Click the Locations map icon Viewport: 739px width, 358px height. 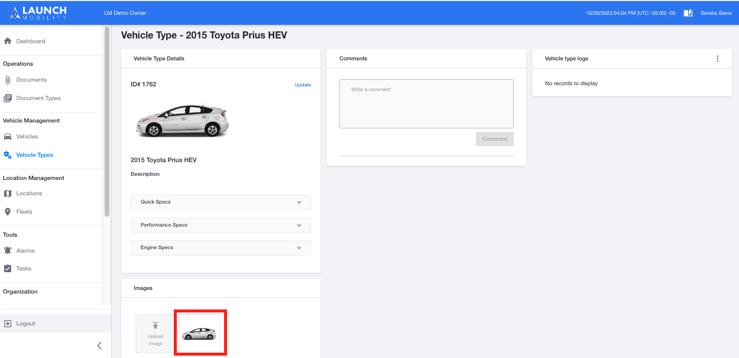click(8, 193)
